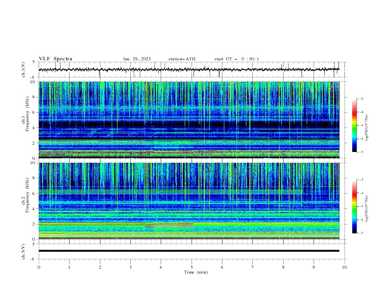Screen dimensions: 388x300
Task: Click the ch.2 frequency tick "8"
Action: tap(34, 178)
